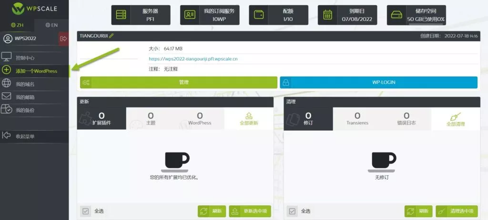The width and height of the screenshot is (488, 220).
Task: Click 全部更新 update all
Action: click(249, 118)
